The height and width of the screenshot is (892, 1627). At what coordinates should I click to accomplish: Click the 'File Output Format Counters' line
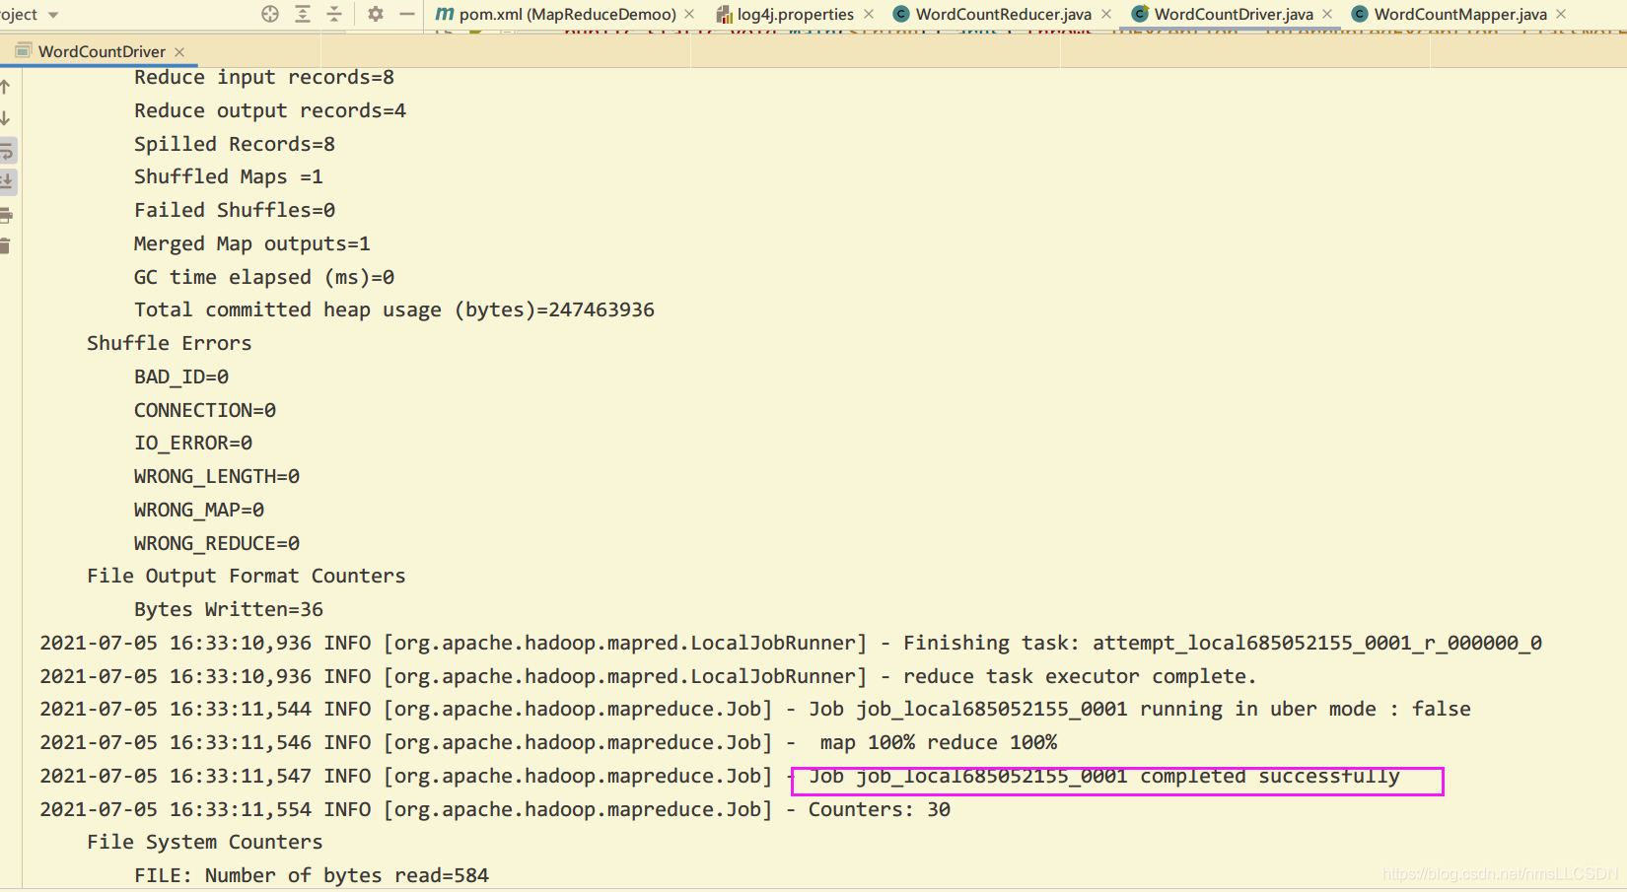coord(247,577)
